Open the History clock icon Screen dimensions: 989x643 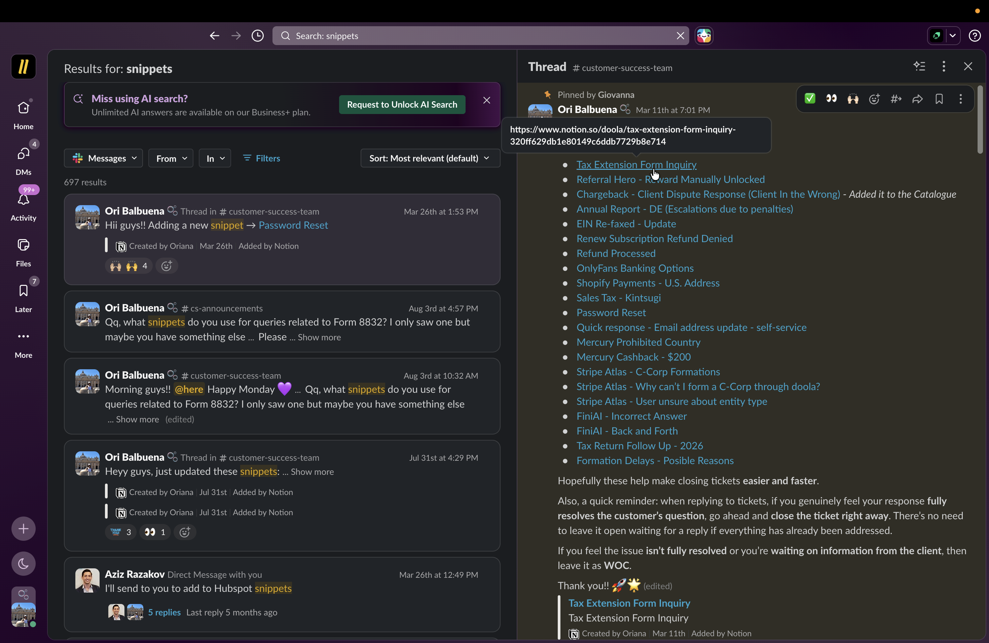click(258, 36)
